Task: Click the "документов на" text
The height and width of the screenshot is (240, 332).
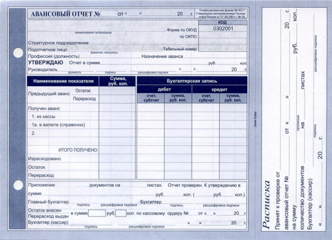Action: pyautogui.click(x=105, y=185)
